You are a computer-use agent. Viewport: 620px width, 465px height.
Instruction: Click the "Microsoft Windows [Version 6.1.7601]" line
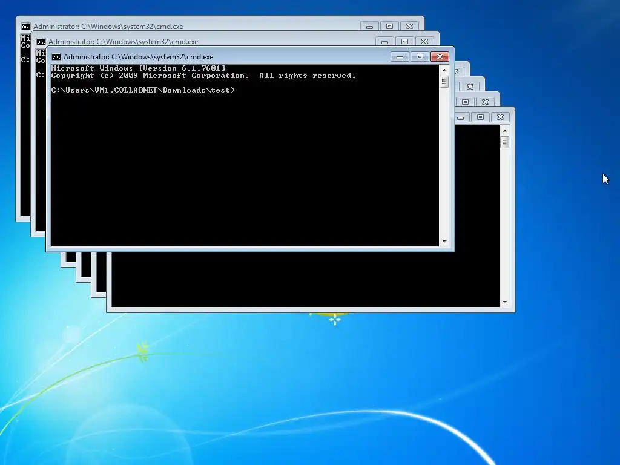click(x=139, y=68)
